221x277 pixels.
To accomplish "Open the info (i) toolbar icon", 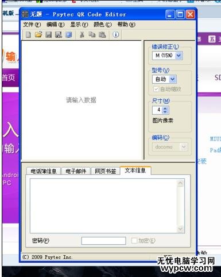I will 116,34.
